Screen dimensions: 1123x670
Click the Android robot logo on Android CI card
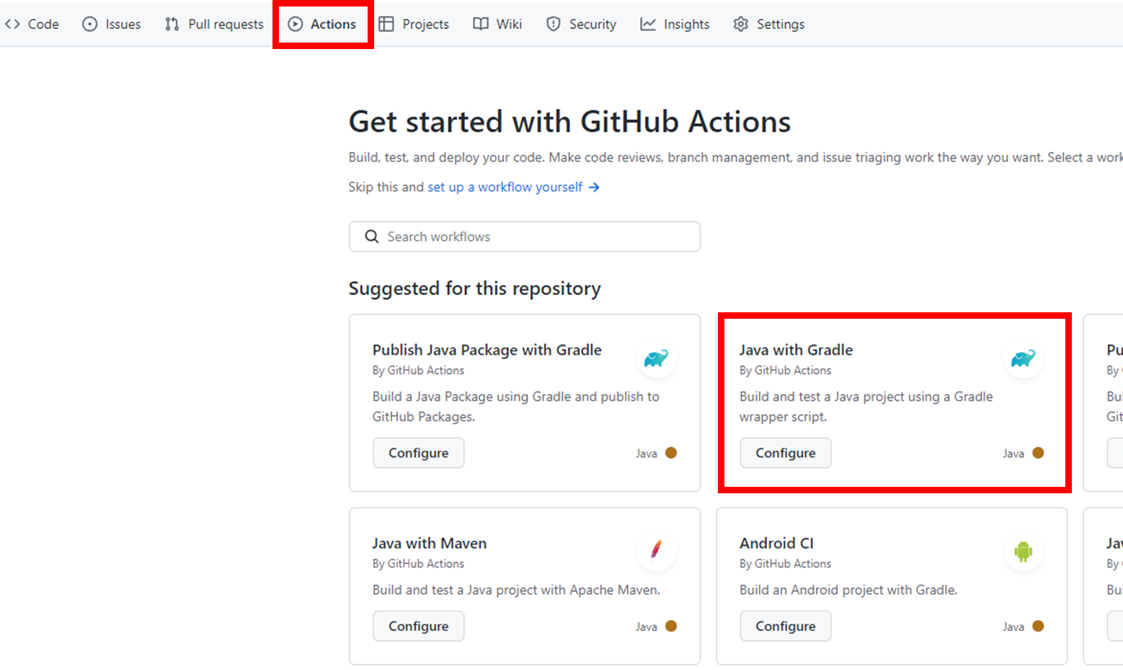tap(1023, 551)
